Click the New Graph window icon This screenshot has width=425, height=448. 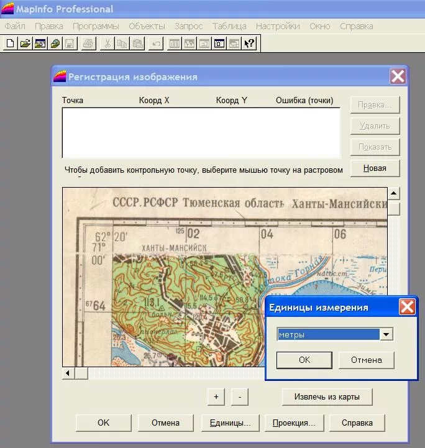204,43
